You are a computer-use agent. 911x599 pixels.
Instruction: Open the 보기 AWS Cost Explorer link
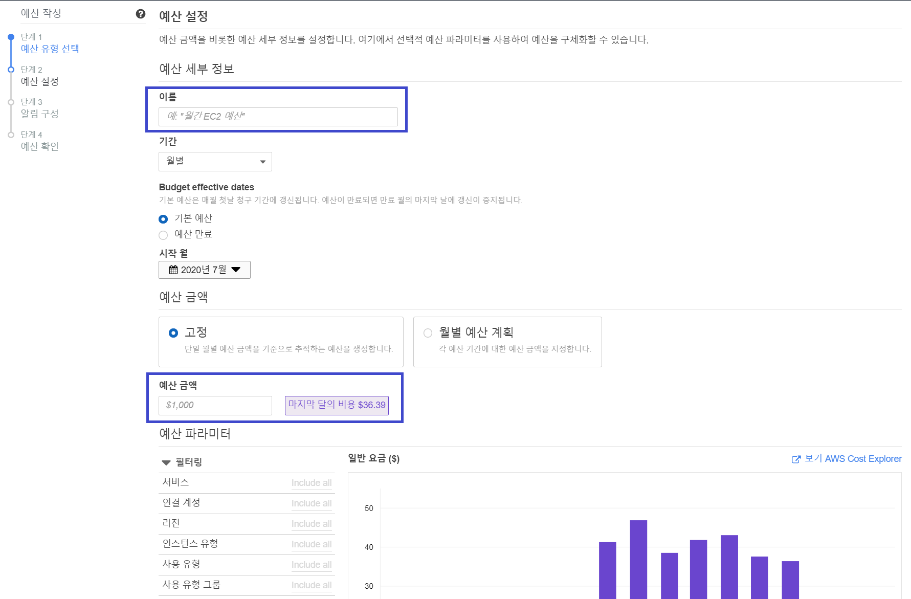pos(853,459)
